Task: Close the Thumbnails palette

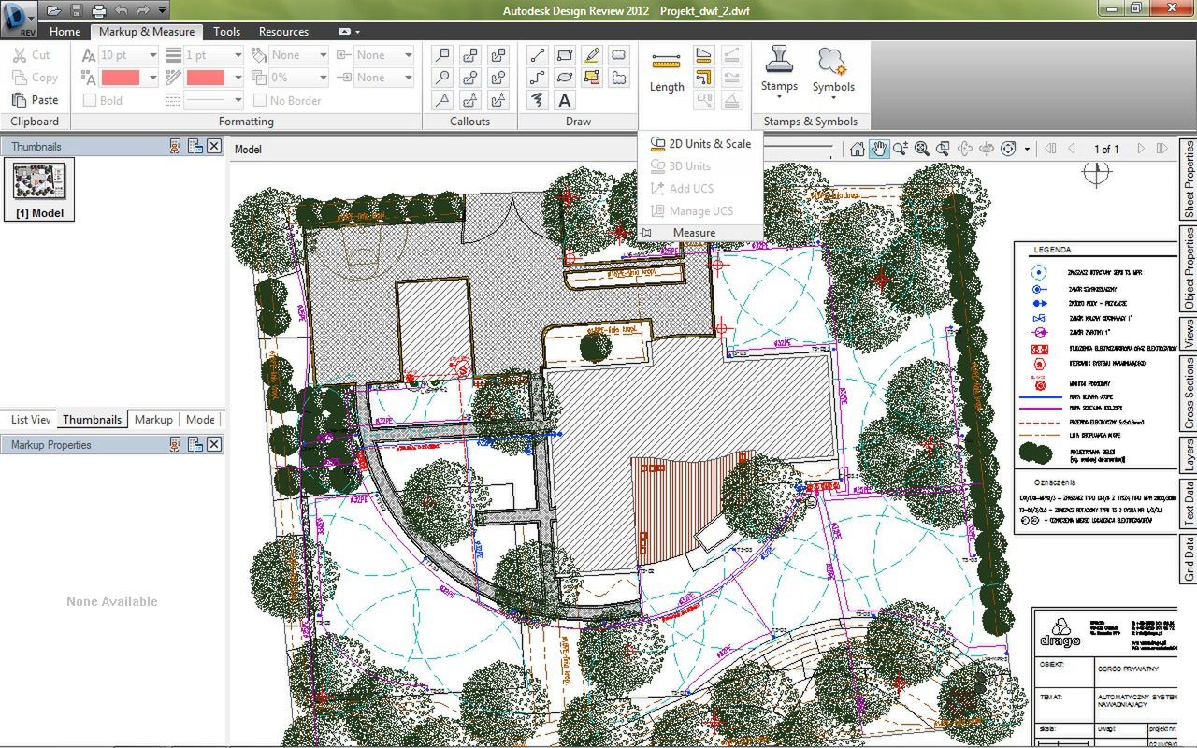Action: pyautogui.click(x=214, y=146)
